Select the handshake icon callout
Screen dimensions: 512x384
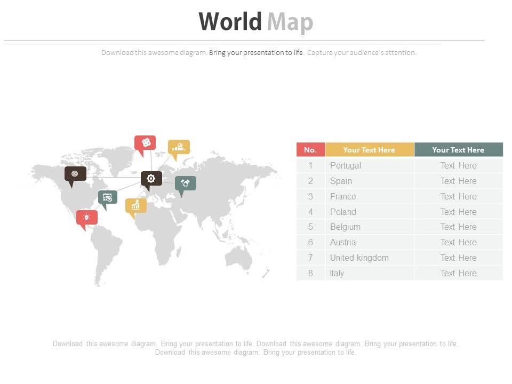(186, 183)
